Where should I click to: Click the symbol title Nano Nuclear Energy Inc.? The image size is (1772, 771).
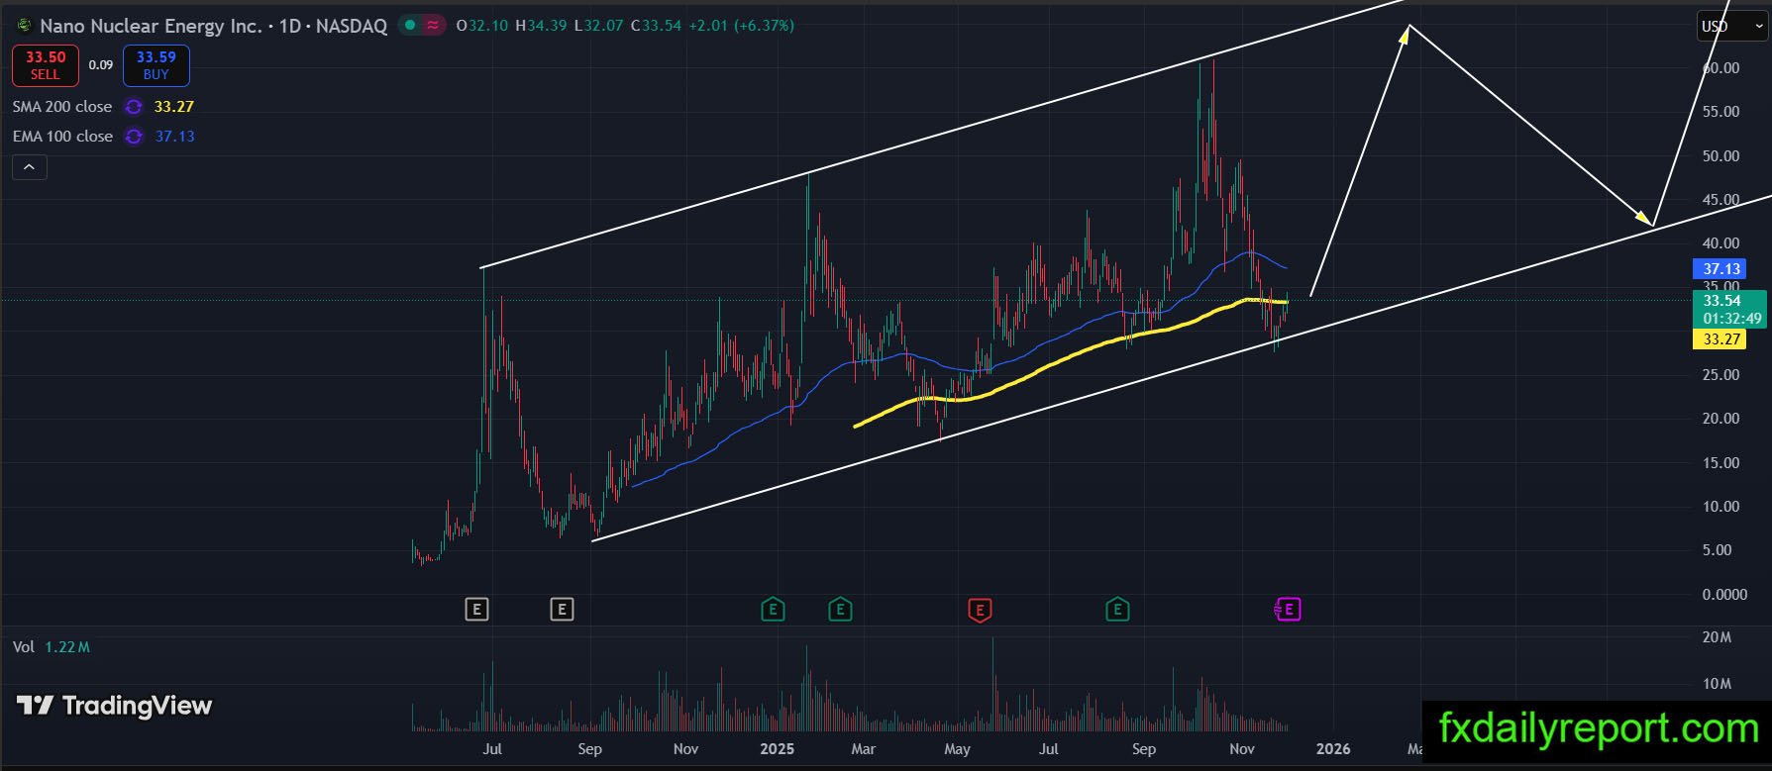(x=152, y=26)
